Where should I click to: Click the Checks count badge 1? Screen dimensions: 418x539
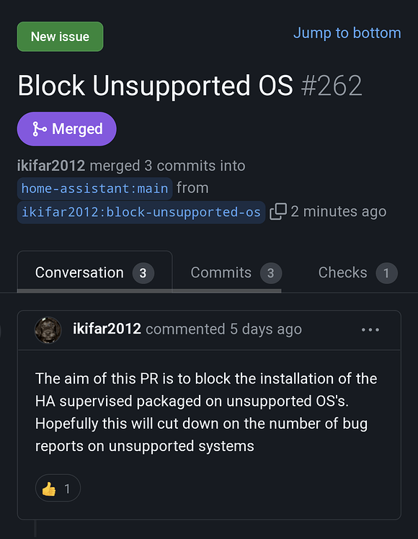pos(386,273)
